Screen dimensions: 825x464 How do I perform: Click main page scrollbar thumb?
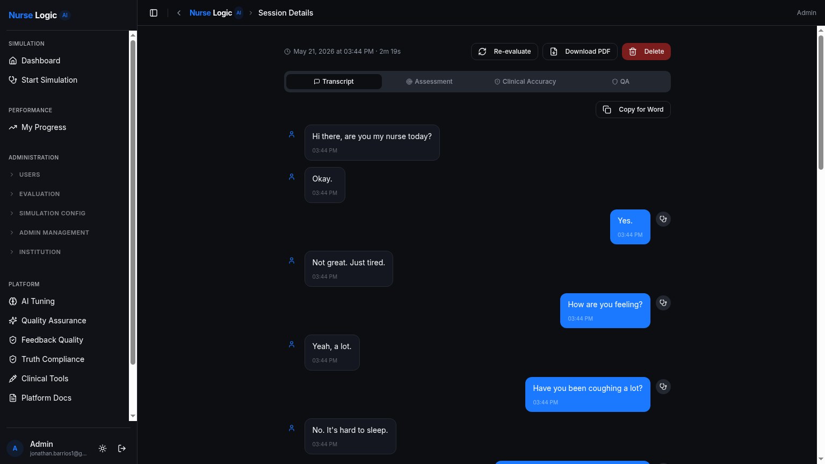coord(821,102)
